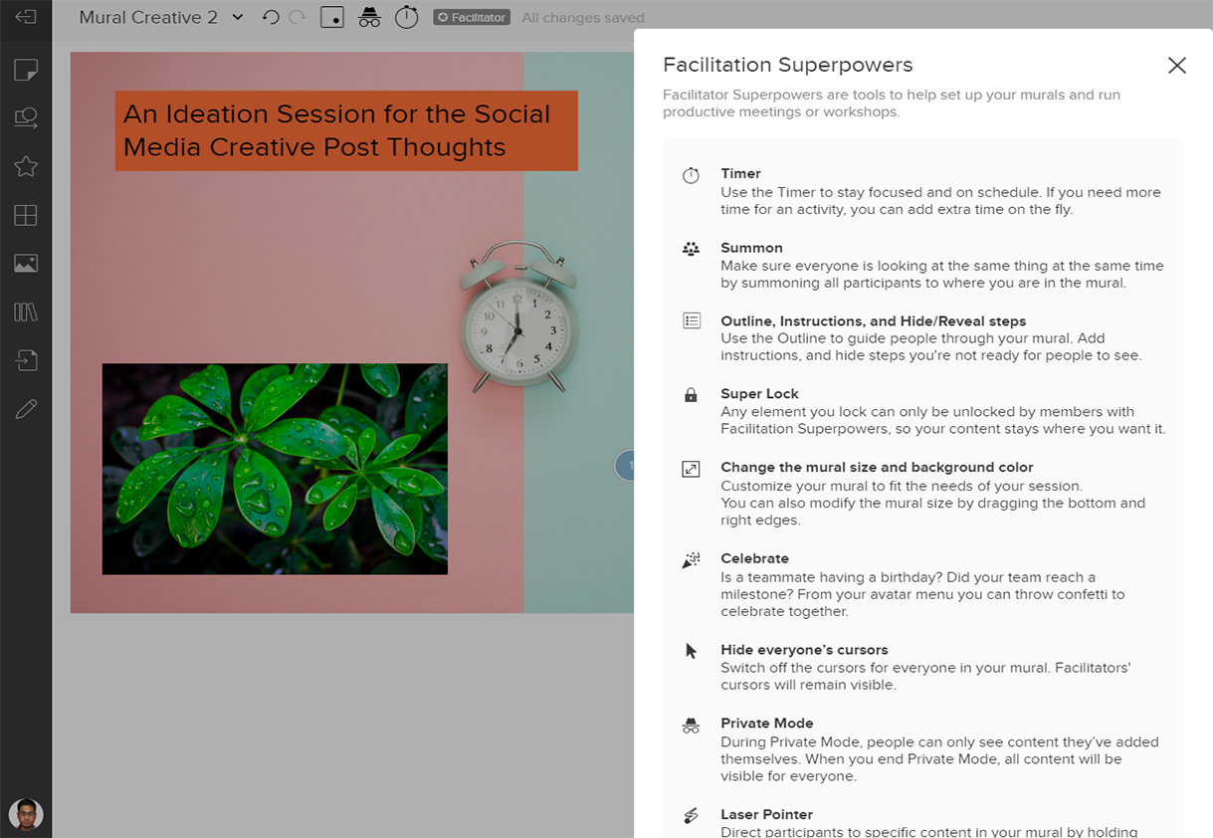
Task: Select the orange ideation session title box
Action: click(345, 130)
